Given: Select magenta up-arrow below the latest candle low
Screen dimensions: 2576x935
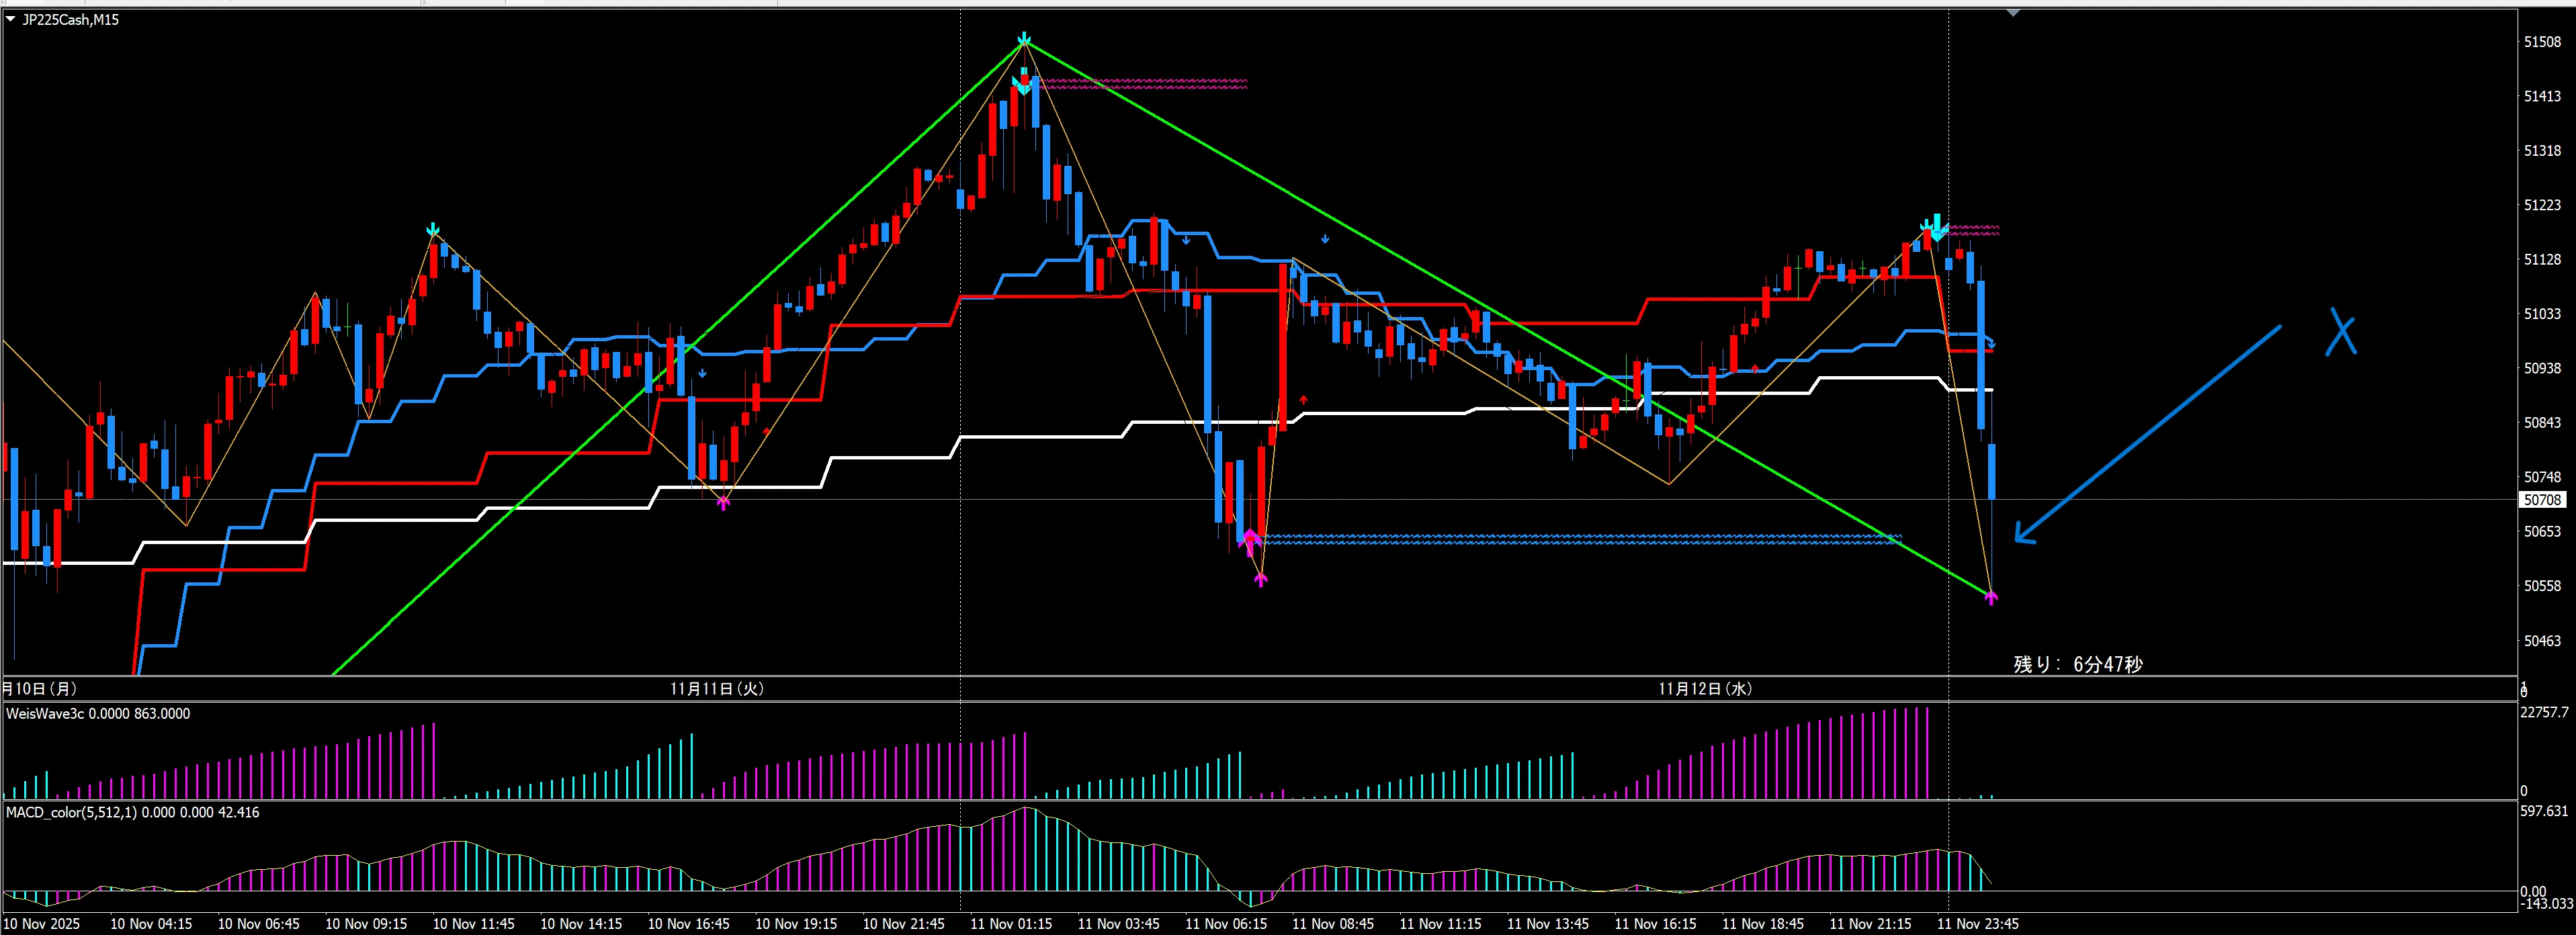Looking at the screenshot, I should [x=1991, y=598].
